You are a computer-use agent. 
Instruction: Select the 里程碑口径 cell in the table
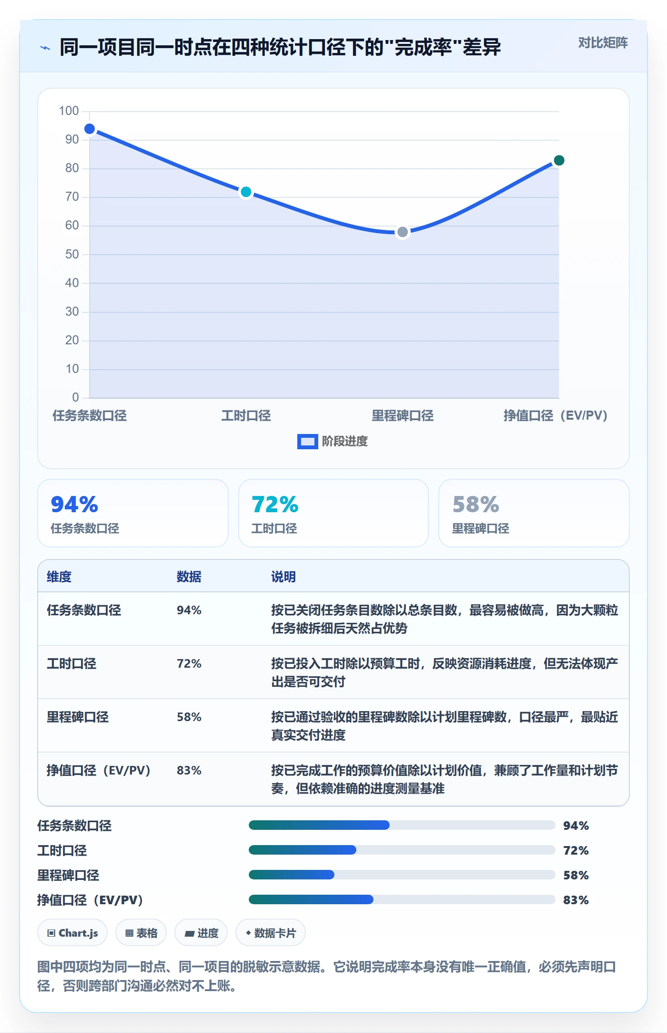tap(78, 717)
